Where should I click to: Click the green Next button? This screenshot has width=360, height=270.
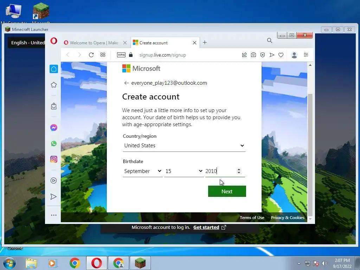[x=227, y=191]
